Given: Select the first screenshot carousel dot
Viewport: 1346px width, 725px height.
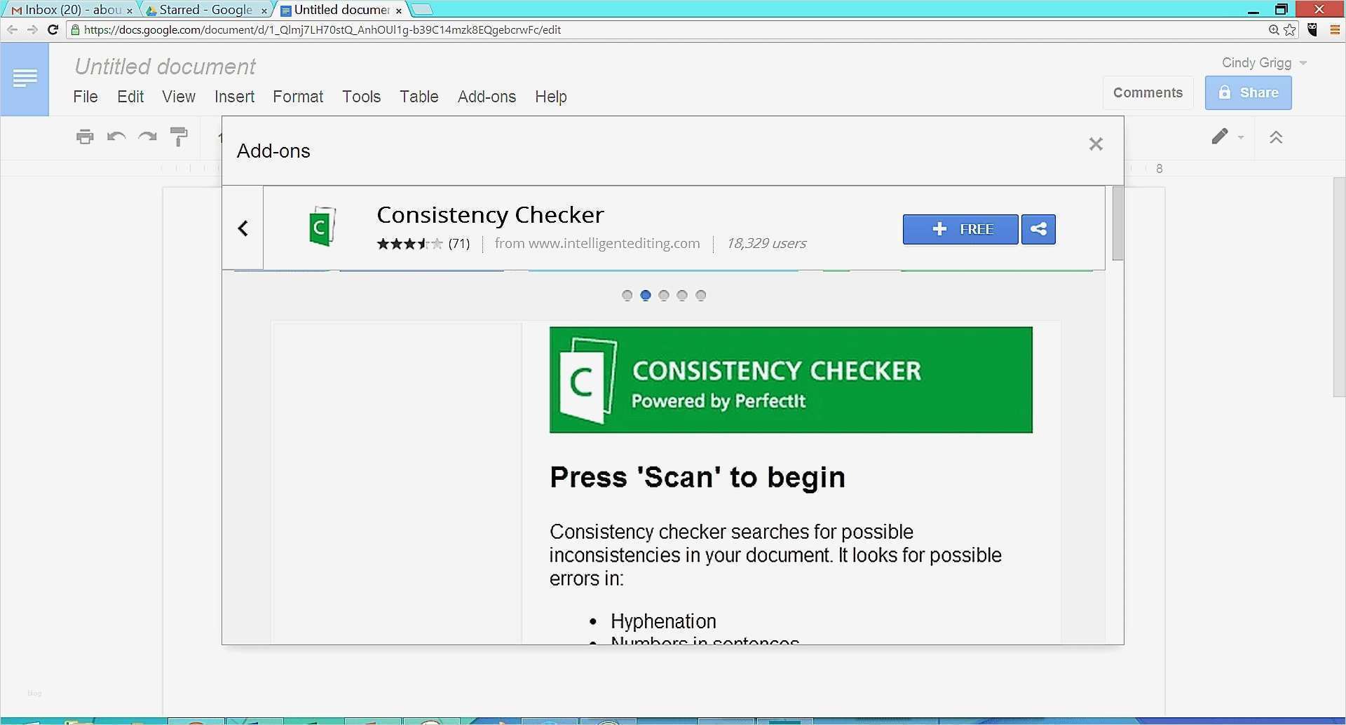Looking at the screenshot, I should coord(627,296).
